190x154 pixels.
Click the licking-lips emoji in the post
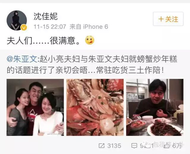coord(90,40)
